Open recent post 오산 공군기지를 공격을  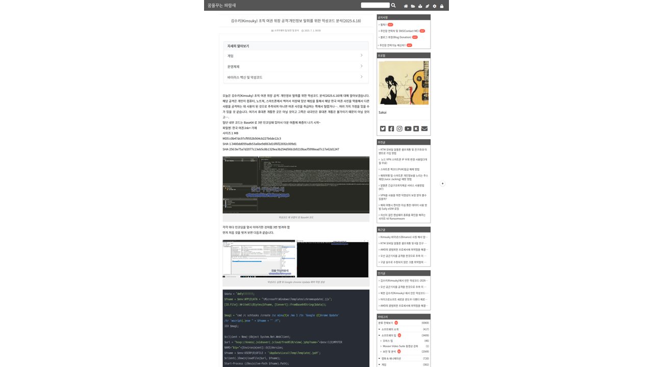(x=403, y=256)
